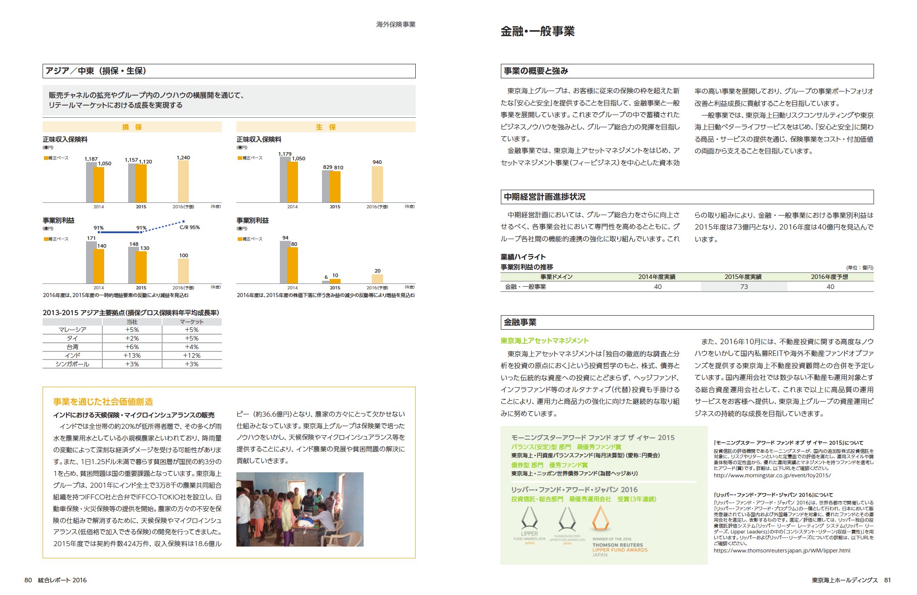Click the (単位：億円) unit note above table
The height and width of the screenshot is (595, 917).
pos(859,268)
